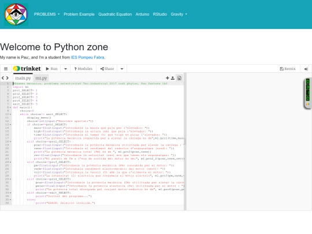
Task: Click the previous file tab arrow
Action: coord(3,78)
